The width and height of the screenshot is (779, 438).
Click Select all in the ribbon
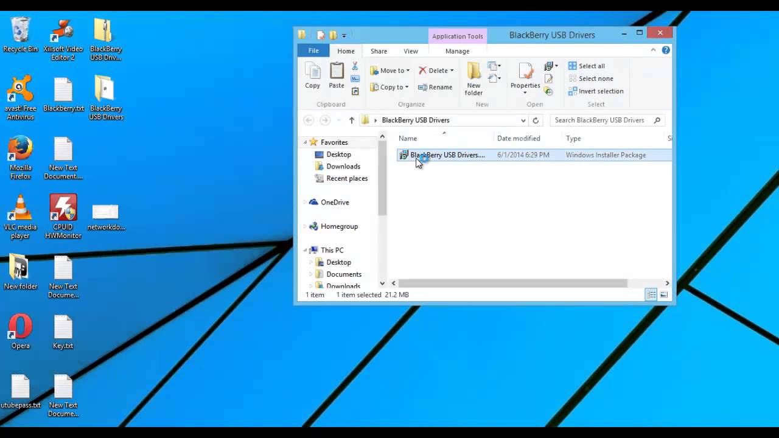(x=586, y=66)
